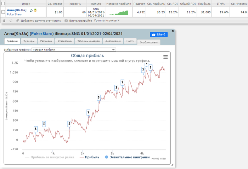
Task: Sort by the Игрок column header
Action: (x=26, y=4)
